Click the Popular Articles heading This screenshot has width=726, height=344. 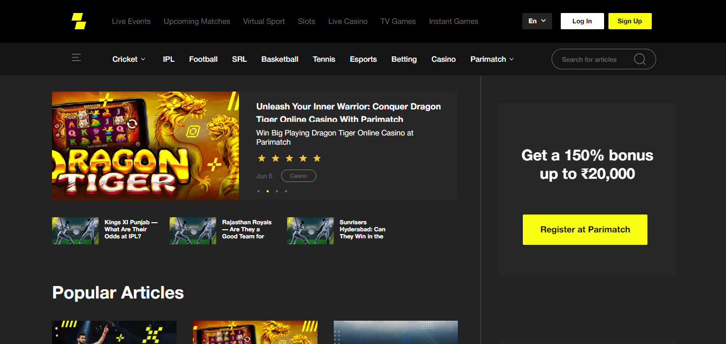(118, 293)
